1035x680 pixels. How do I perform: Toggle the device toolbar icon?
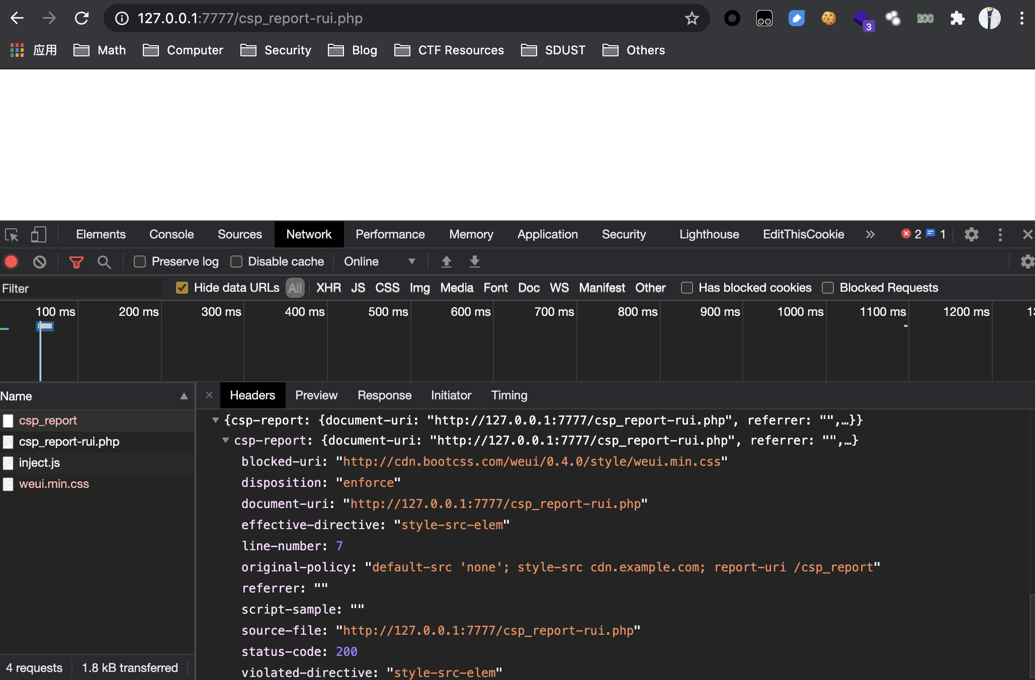[38, 234]
